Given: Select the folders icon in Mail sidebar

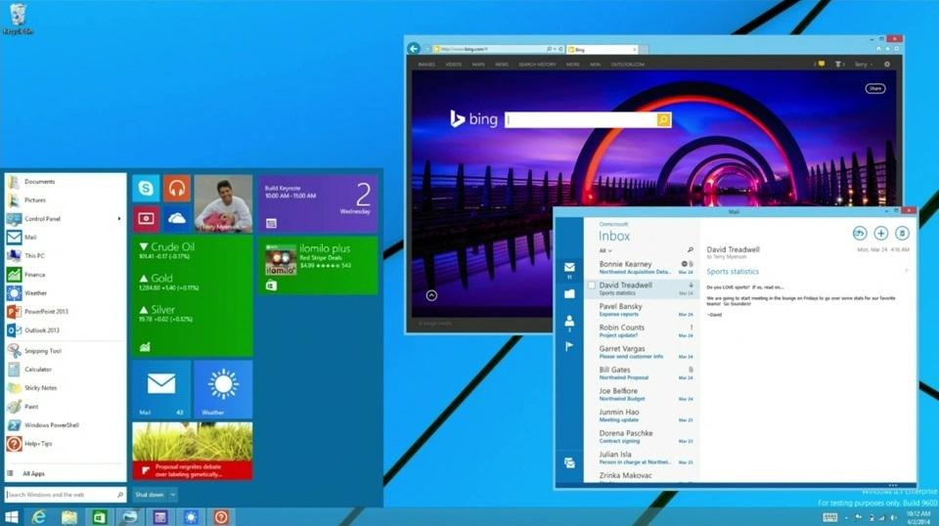Looking at the screenshot, I should (569, 294).
